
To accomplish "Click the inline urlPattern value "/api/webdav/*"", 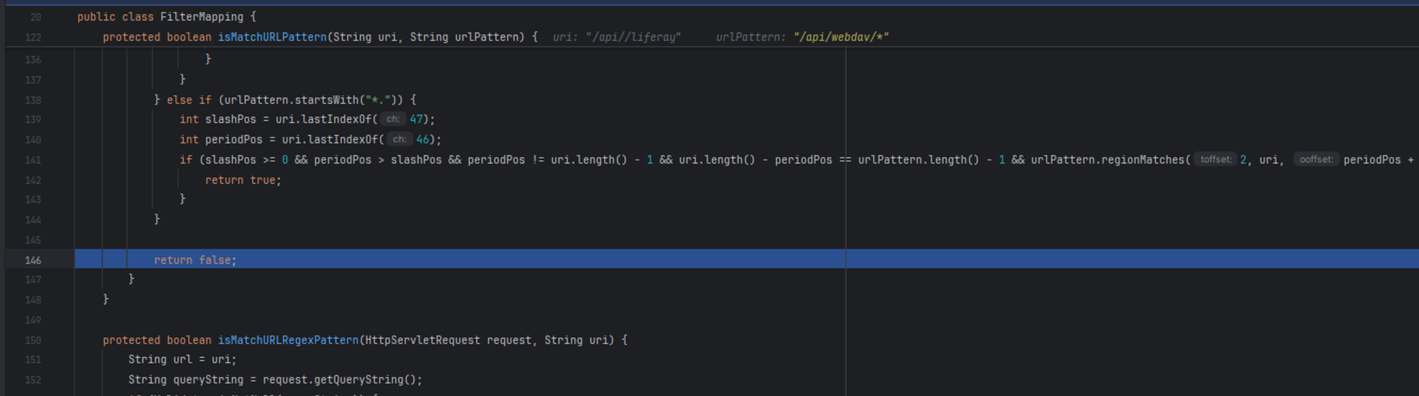I will click(841, 37).
